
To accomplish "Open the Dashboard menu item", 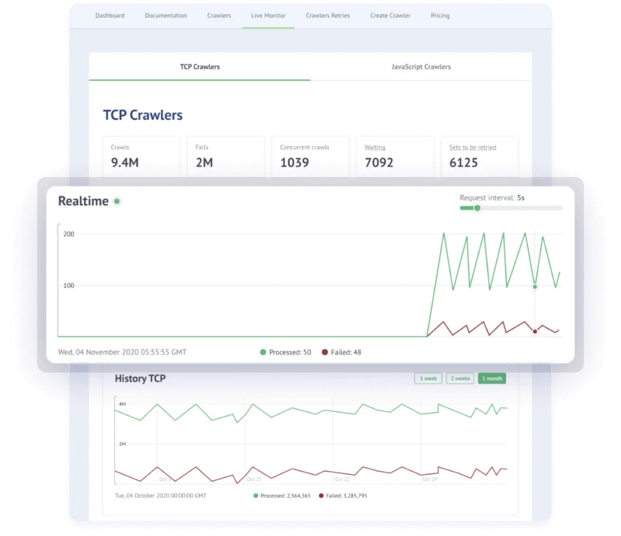I will (110, 16).
